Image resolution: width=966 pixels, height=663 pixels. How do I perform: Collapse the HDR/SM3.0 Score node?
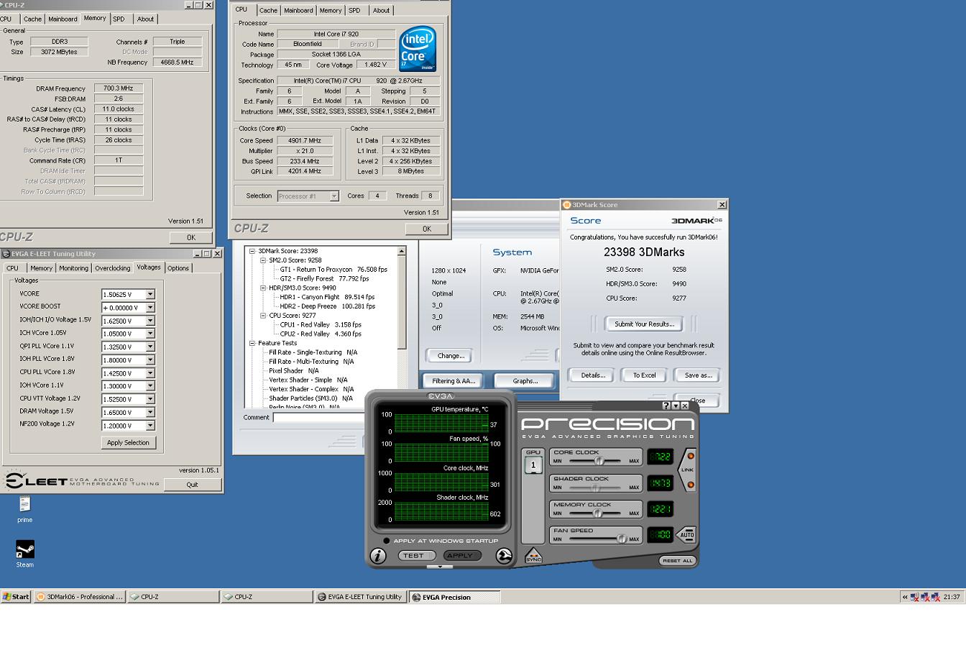pos(263,288)
